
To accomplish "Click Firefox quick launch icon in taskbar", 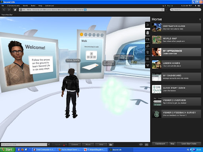I will (23, 150).
